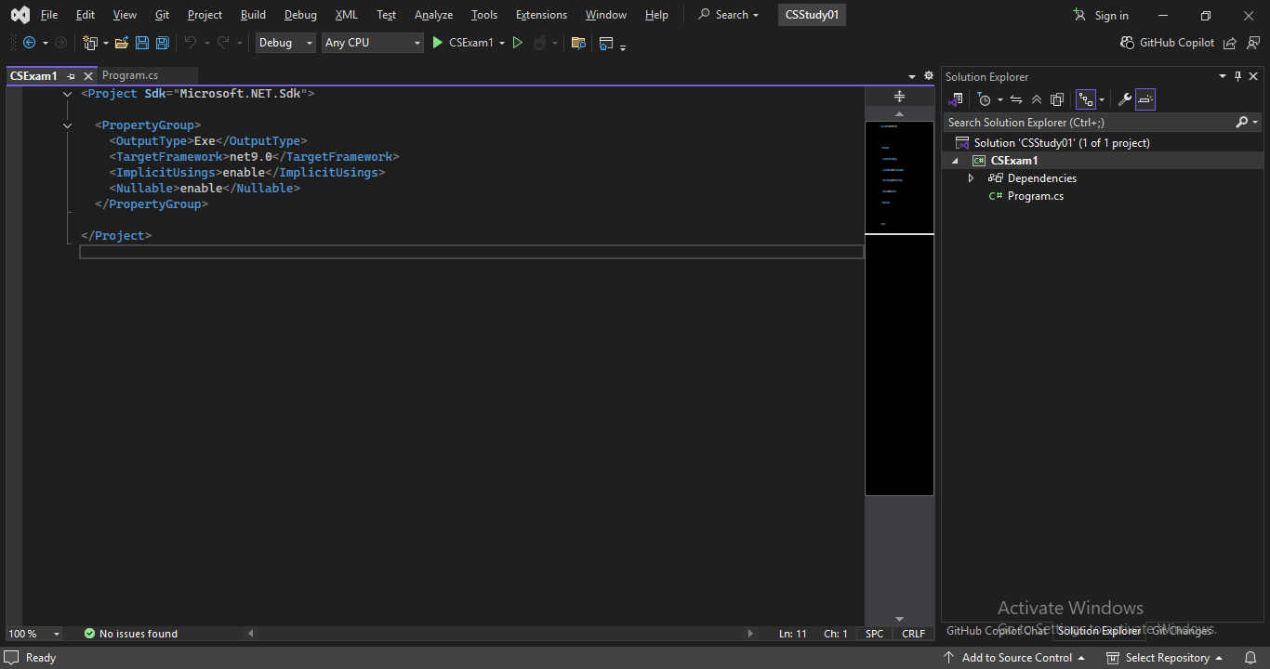Click the Share/Live Share icon
Image resolution: width=1270 pixels, height=669 pixels.
1230,43
